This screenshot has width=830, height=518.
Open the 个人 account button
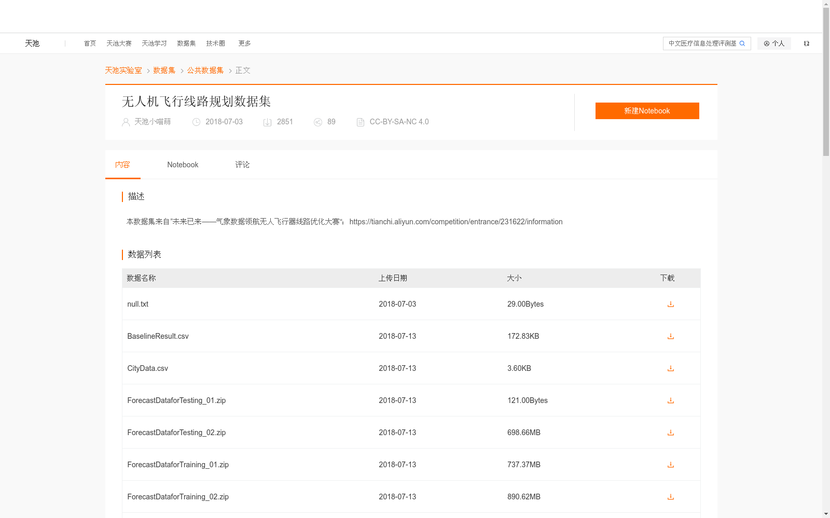(774, 44)
